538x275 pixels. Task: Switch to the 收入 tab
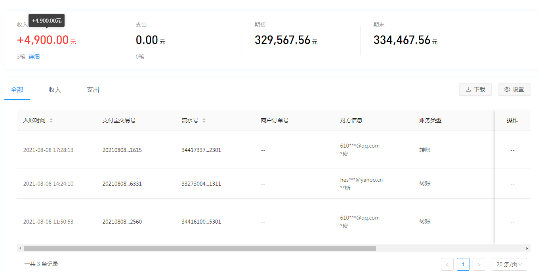[55, 90]
